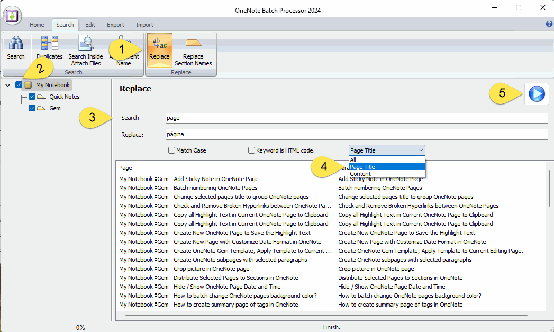This screenshot has width=554, height=332.
Task: Enable the Match Case checkbox
Action: [172, 150]
